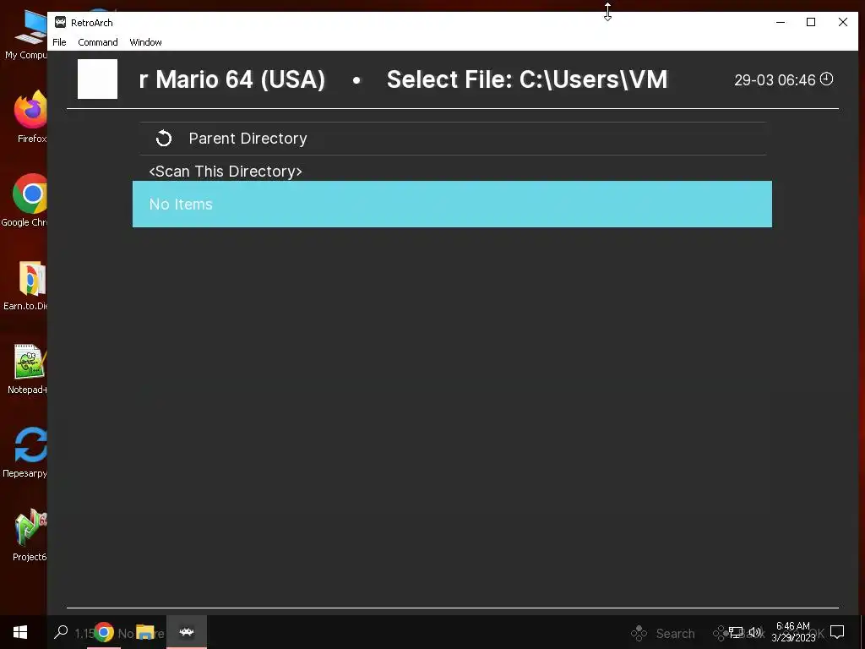Open the File menu in RetroArch

tap(59, 42)
